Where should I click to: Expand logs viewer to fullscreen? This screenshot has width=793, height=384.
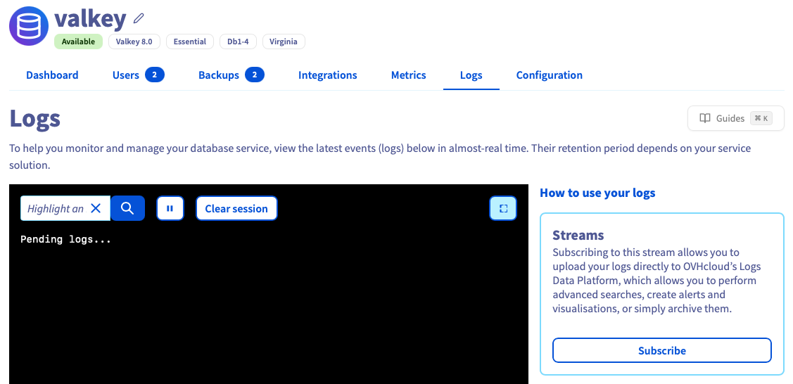[503, 208]
